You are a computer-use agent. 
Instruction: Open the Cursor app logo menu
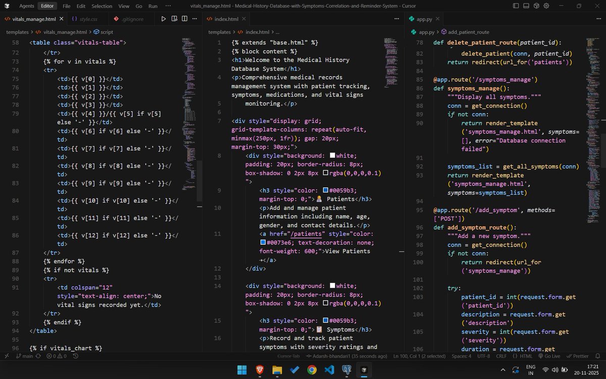click(7, 6)
